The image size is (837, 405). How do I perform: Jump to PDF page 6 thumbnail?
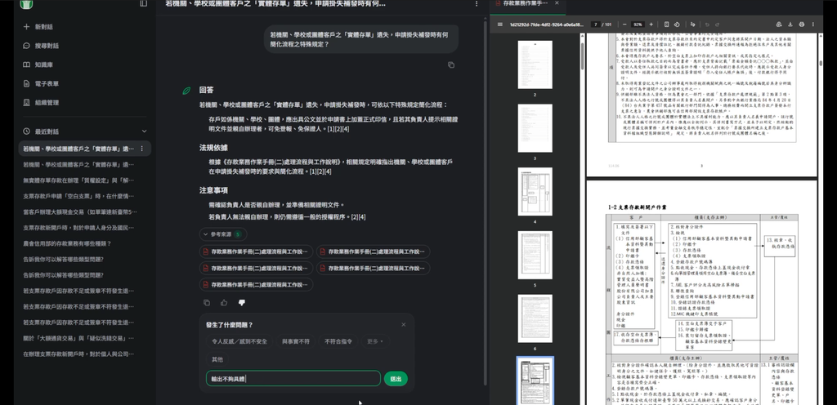pos(535,318)
